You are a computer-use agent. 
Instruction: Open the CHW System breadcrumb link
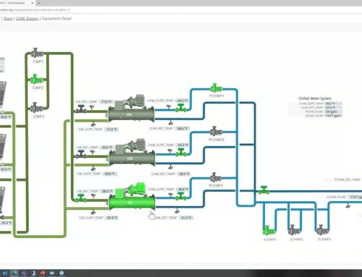[x=28, y=19]
